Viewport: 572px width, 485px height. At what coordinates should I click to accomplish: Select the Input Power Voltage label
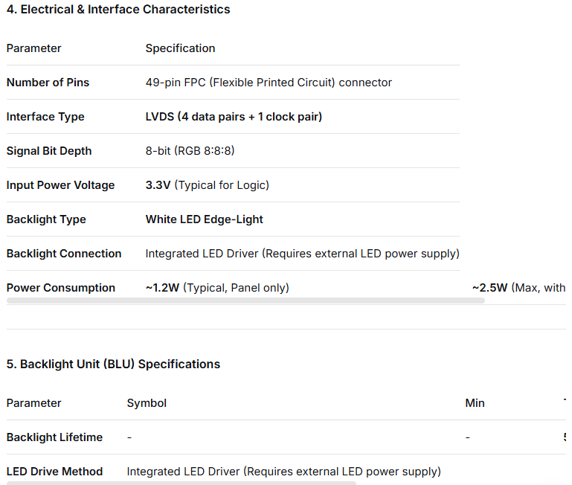click(60, 185)
